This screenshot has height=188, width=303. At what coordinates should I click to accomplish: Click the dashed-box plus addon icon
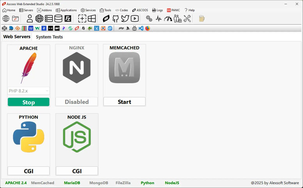(82, 18)
